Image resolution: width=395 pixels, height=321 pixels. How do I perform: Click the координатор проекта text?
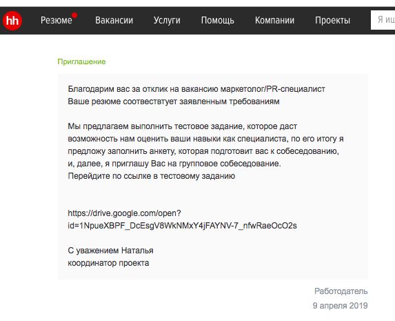click(x=108, y=263)
